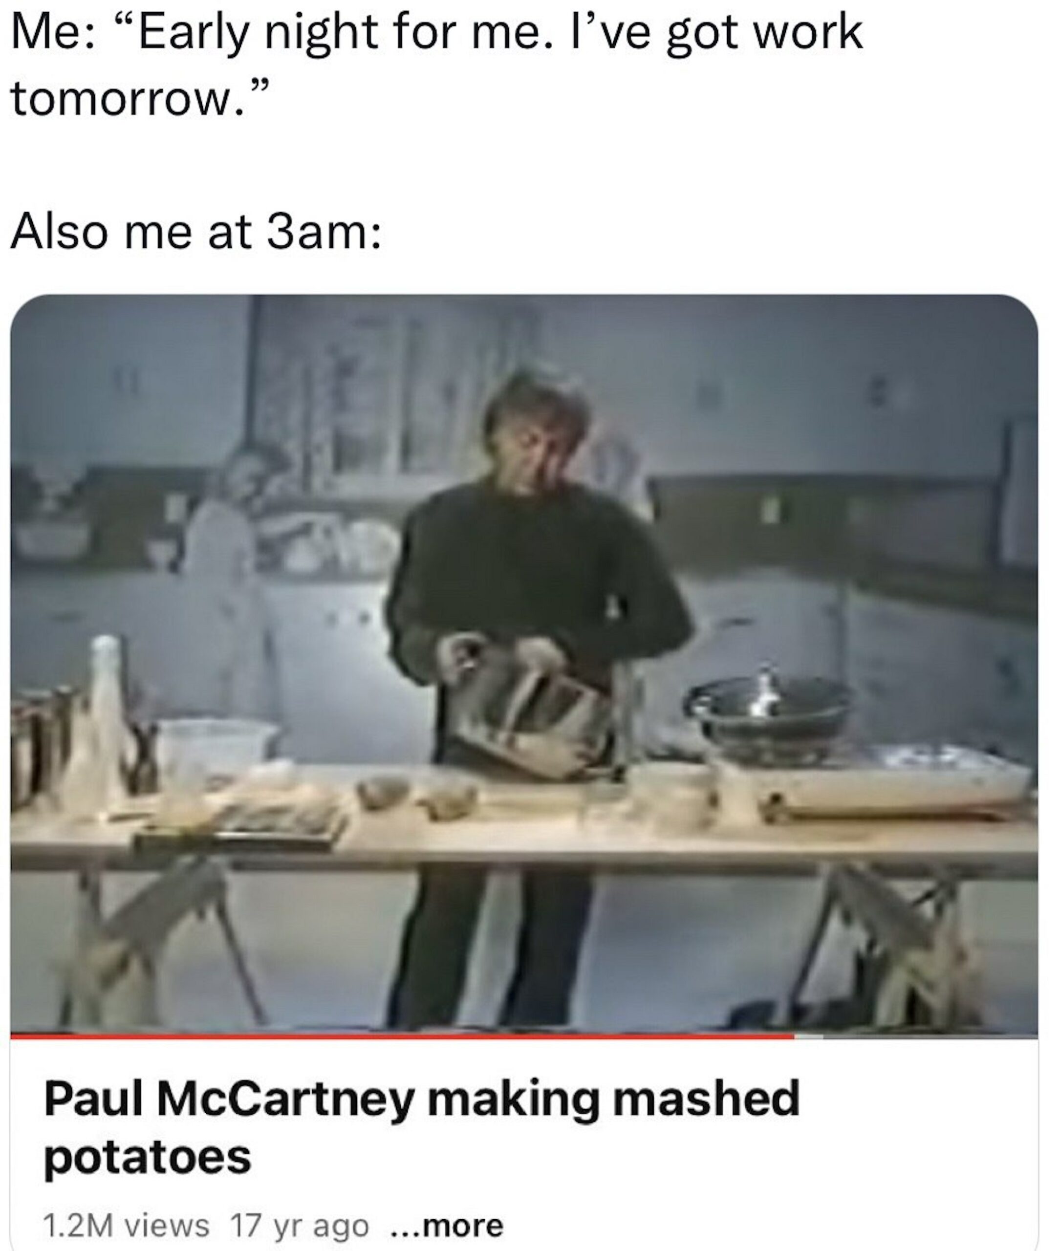
Task: Click the '1.2M views' count
Action: (x=126, y=1226)
